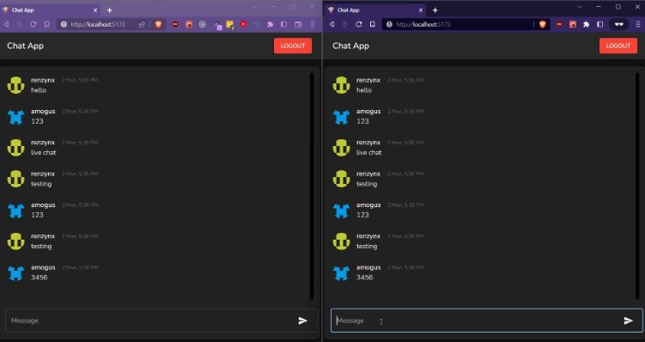Open the red YouTube extension icon in the left window
Screen dimensions: 645x342
tap(244, 24)
